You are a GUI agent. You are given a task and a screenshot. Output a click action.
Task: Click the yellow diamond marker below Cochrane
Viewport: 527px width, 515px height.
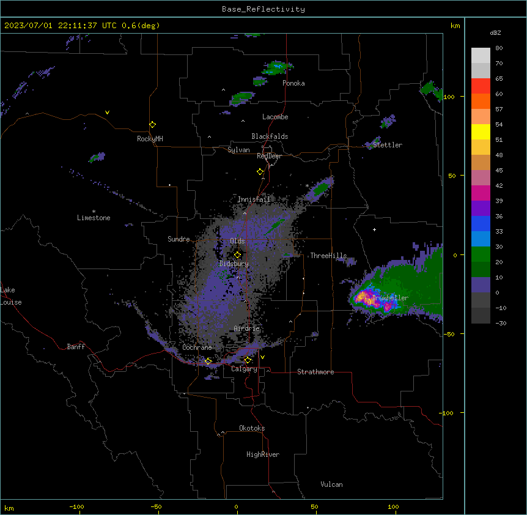[x=208, y=361]
